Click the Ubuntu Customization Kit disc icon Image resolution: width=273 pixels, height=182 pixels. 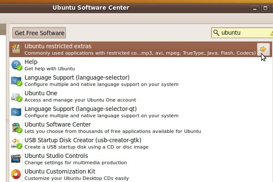click(x=16, y=174)
